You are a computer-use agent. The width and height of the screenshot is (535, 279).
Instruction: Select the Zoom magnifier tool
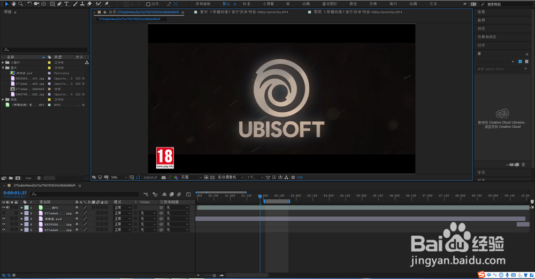[21, 4]
